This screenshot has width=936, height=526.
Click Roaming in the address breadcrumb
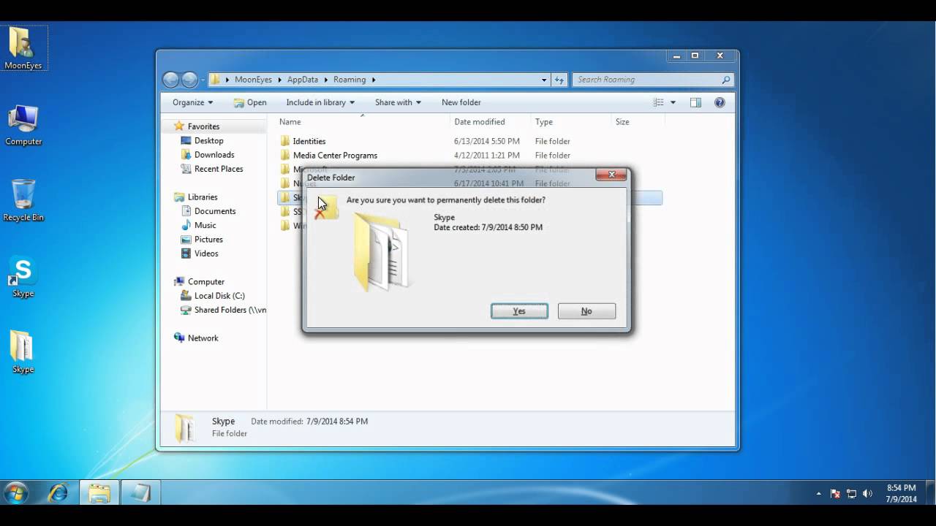[350, 80]
